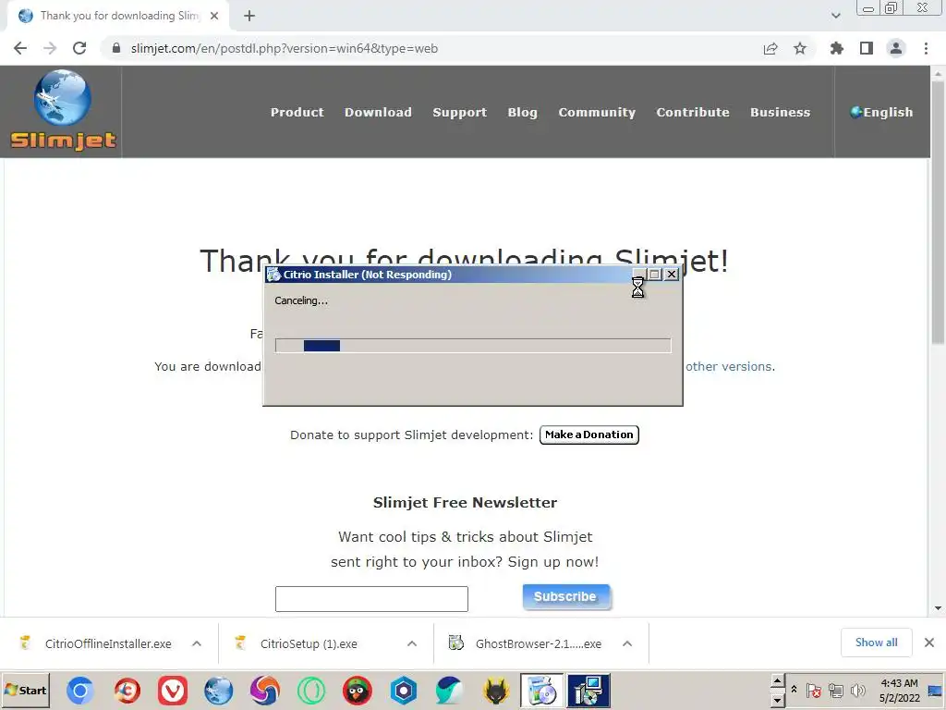
Task: Click the Show Desktop tray button
Action: (x=936, y=690)
